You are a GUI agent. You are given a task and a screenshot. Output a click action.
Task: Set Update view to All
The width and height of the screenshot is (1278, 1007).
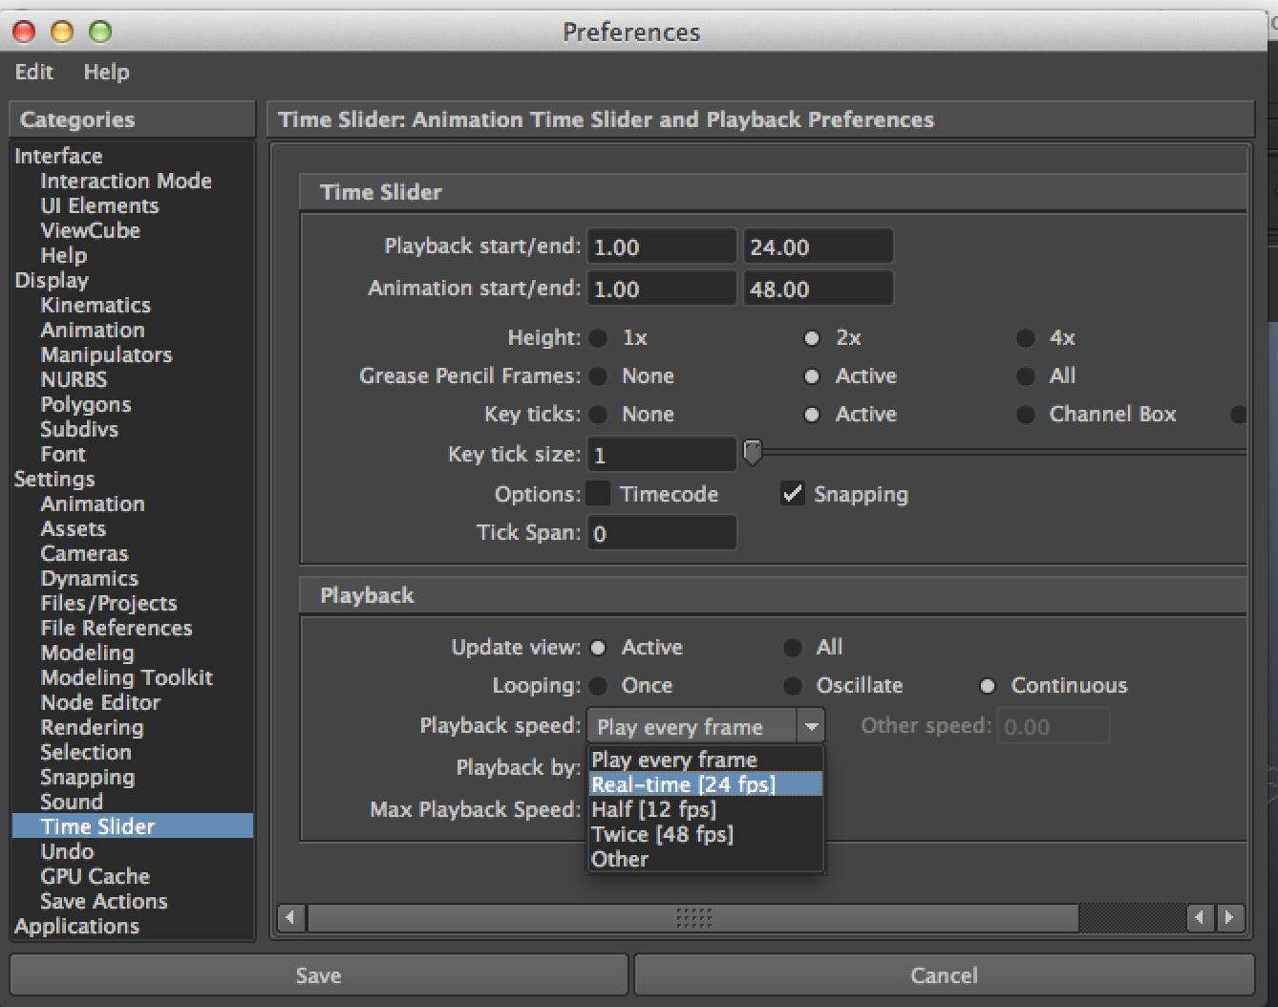click(793, 647)
